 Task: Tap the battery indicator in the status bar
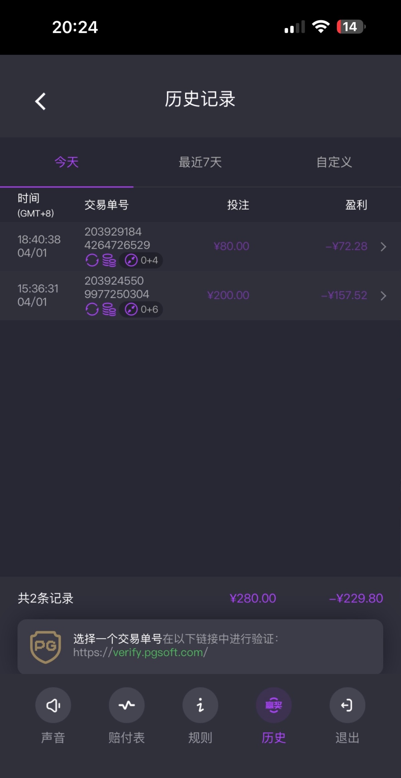[x=351, y=27]
